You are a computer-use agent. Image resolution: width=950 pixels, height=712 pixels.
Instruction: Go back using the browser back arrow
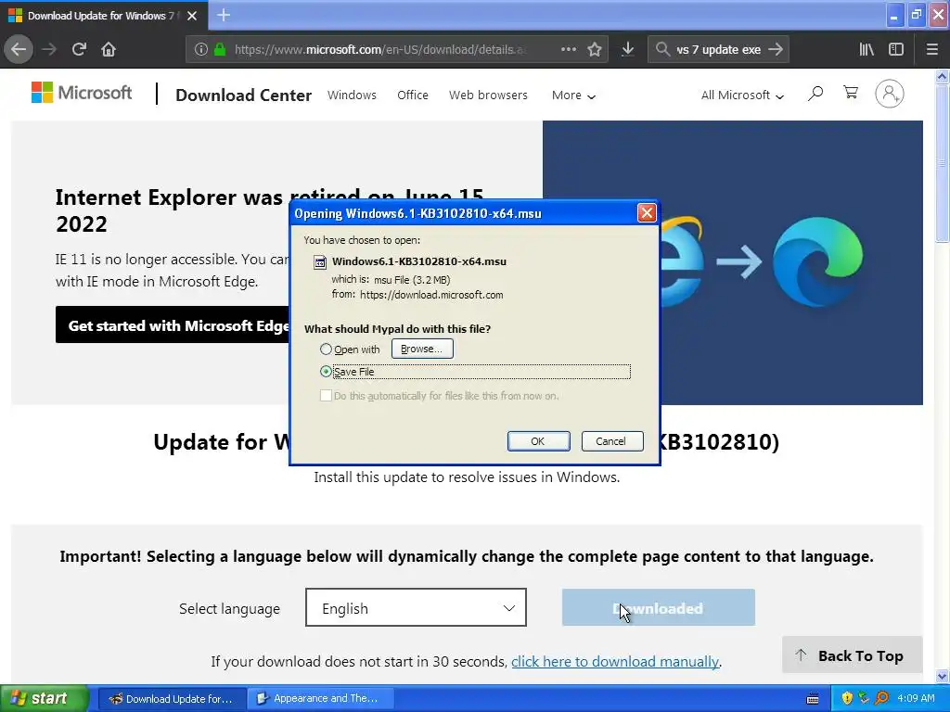(x=19, y=49)
